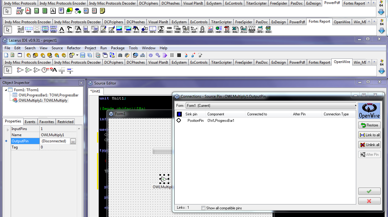Viewport: 388px width, 217px height.
Task: Select OWLProgressBar1 in the component tree
Action: (48, 95)
